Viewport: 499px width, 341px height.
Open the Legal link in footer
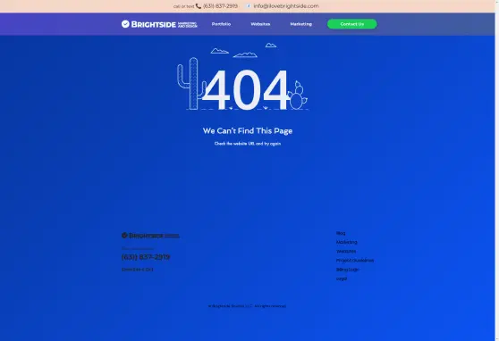coord(342,279)
